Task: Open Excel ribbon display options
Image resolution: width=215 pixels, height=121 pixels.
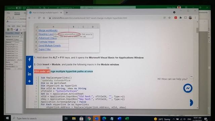Action: [186, 7]
